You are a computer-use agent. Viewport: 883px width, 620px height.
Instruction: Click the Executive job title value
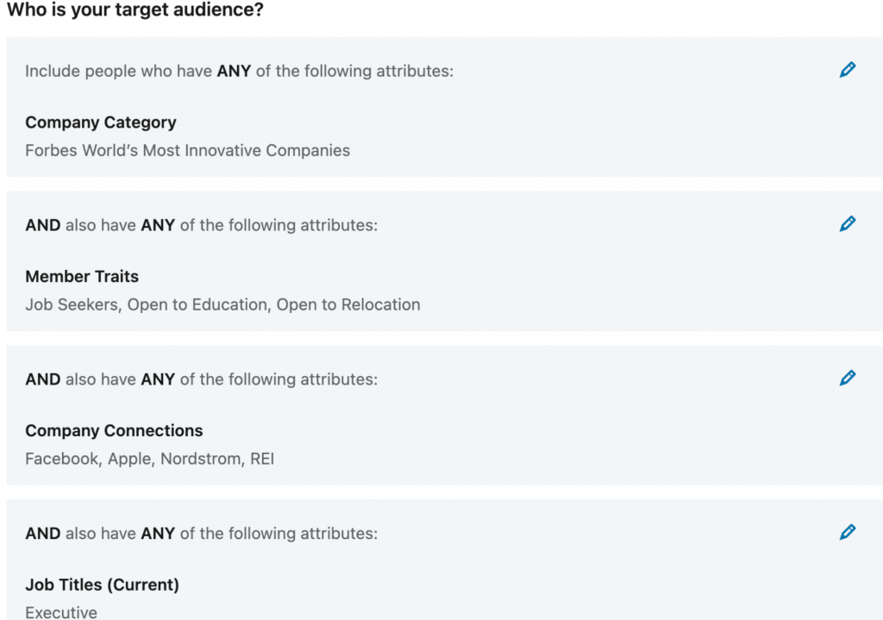click(59, 612)
